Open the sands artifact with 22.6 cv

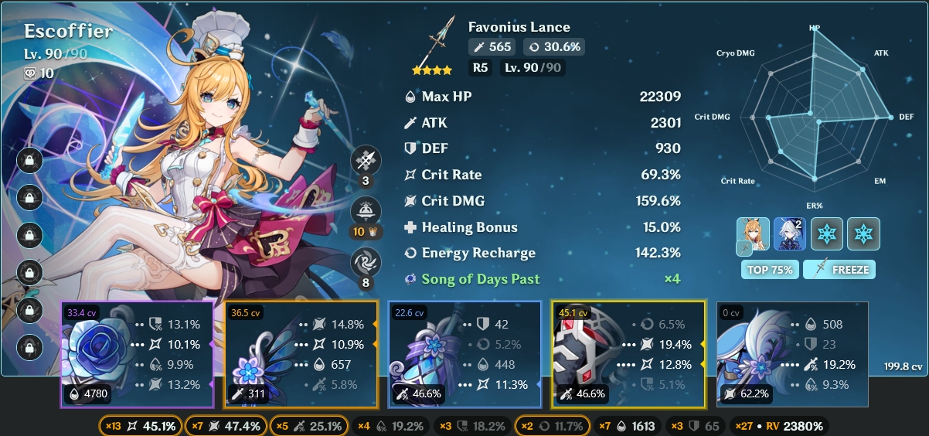click(x=464, y=354)
